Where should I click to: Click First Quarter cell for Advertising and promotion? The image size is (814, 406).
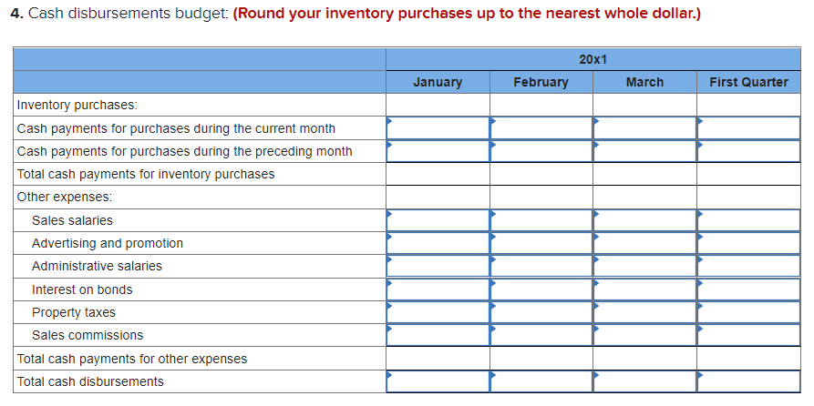pyautogui.click(x=748, y=243)
